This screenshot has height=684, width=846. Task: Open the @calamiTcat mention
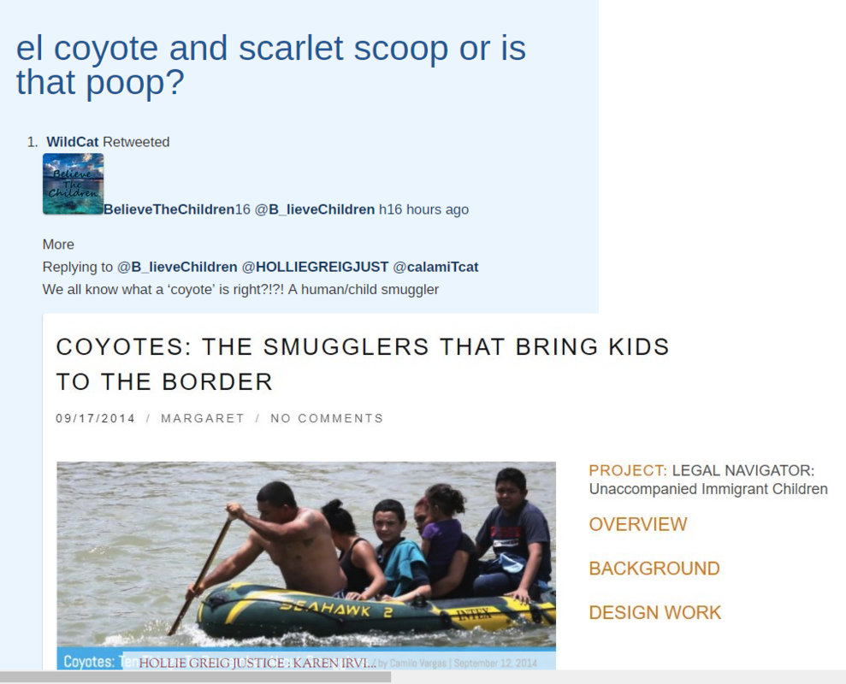[435, 267]
